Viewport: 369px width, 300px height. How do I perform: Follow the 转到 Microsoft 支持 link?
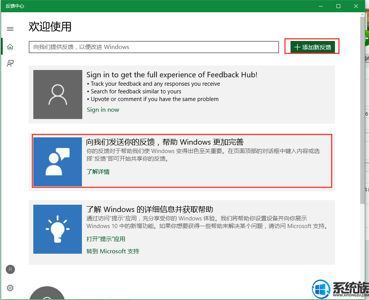[113, 251]
